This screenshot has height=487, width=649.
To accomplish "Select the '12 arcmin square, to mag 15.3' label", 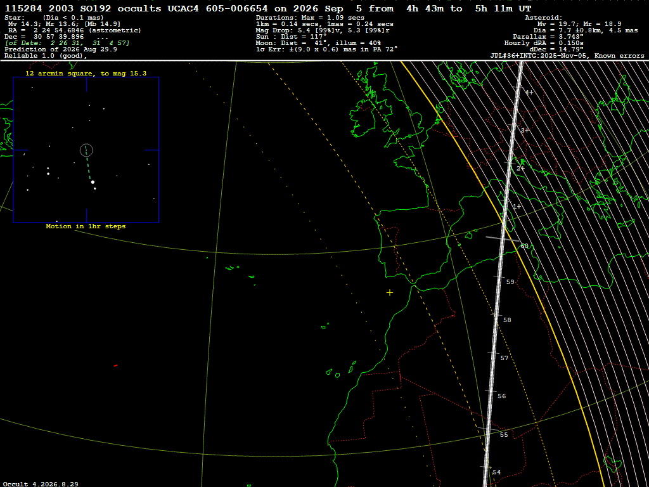I will (x=86, y=74).
